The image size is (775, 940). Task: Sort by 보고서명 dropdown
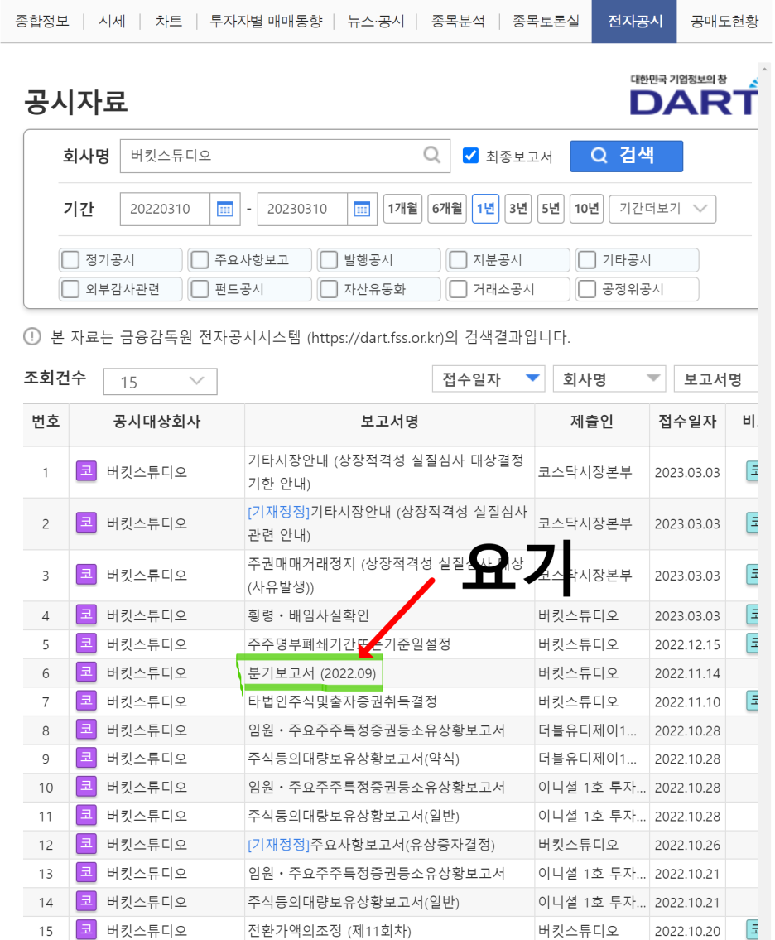(x=716, y=378)
